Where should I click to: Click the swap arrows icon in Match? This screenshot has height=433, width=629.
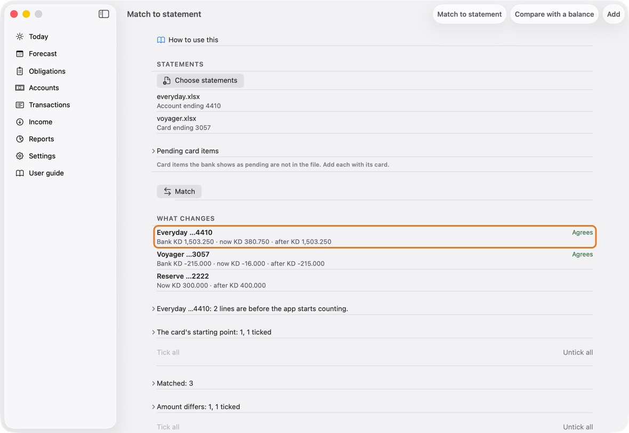coord(167,191)
